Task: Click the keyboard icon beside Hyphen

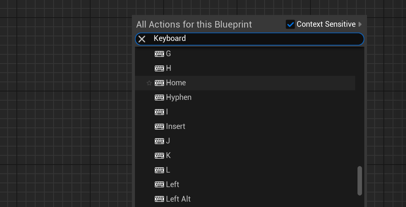Action: pyautogui.click(x=159, y=98)
